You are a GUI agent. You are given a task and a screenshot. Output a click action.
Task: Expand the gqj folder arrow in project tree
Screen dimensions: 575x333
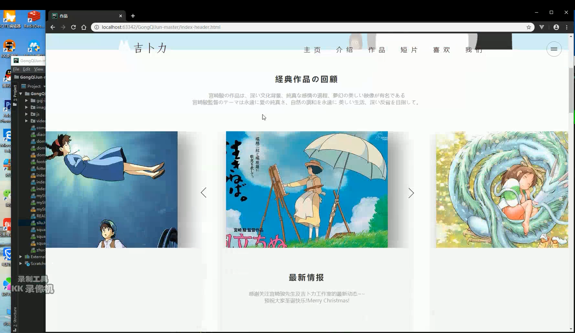(27, 100)
